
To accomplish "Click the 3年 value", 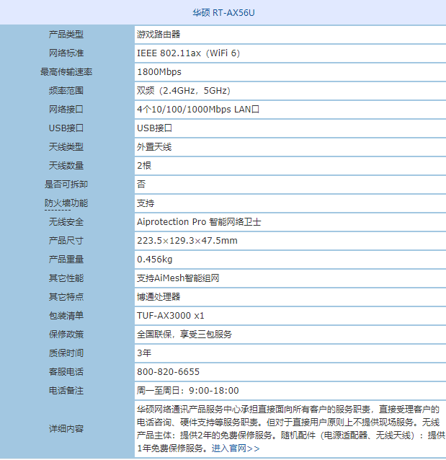I will pyautogui.click(x=144, y=353).
